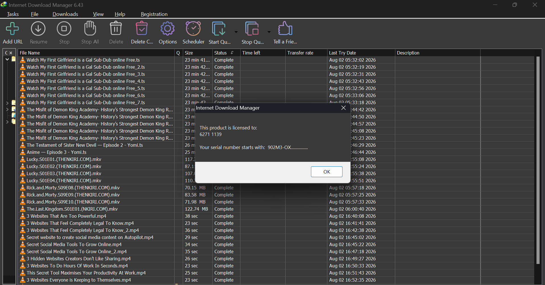
Task: Click the vertical scrollbar of download list
Action: (538, 160)
